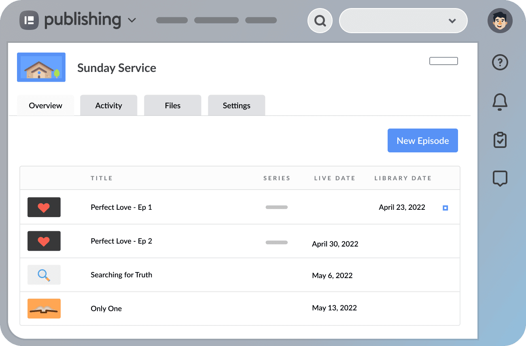This screenshot has width=526, height=346.
Task: Open search using the magnifier icon
Action: [320, 20]
